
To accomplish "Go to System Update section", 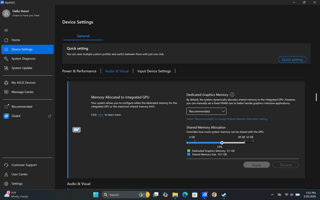I will click(x=22, y=68).
